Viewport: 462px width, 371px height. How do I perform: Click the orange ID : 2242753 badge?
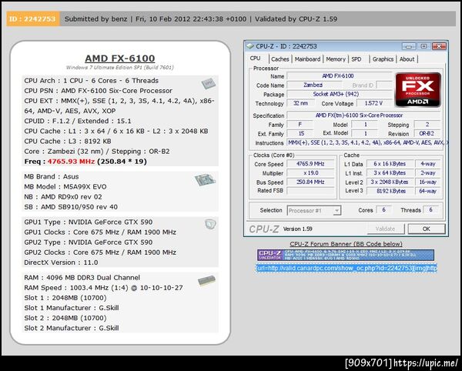(32, 18)
